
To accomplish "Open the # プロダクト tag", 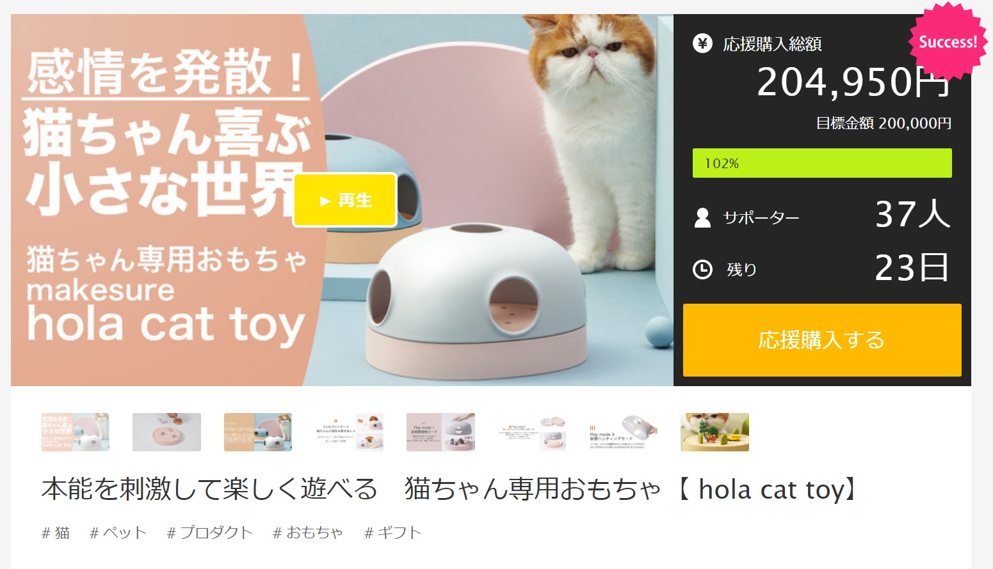I will pos(210,533).
